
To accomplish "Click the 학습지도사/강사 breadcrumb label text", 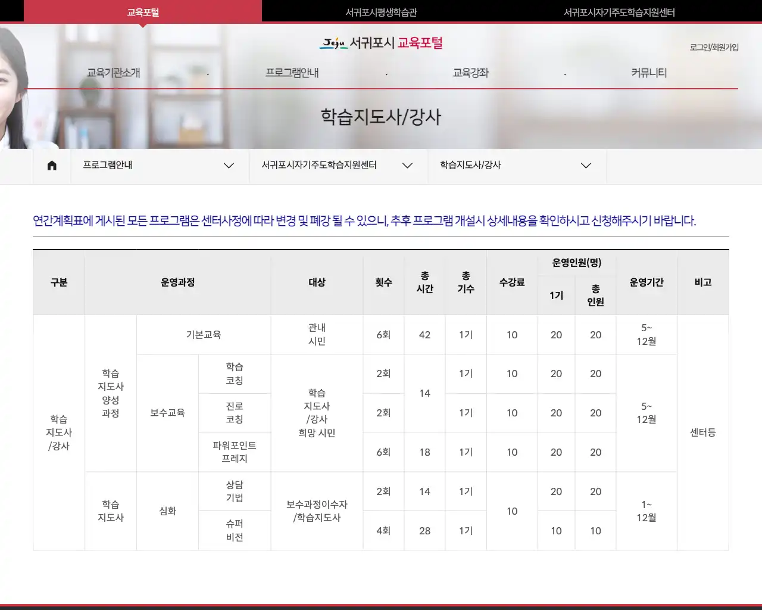I will [x=470, y=166].
